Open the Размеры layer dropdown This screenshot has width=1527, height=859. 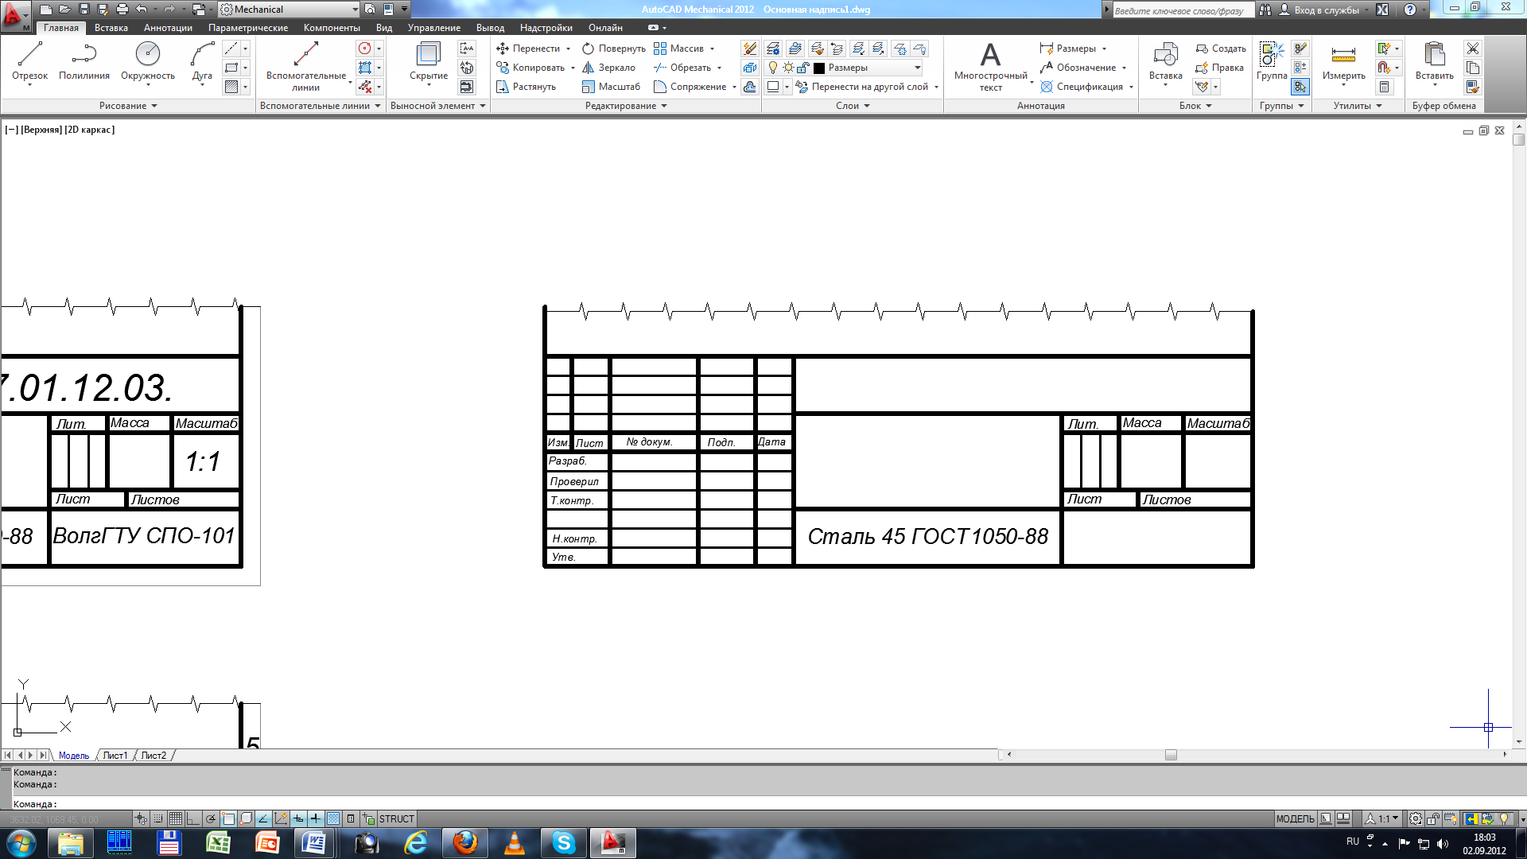click(x=917, y=68)
